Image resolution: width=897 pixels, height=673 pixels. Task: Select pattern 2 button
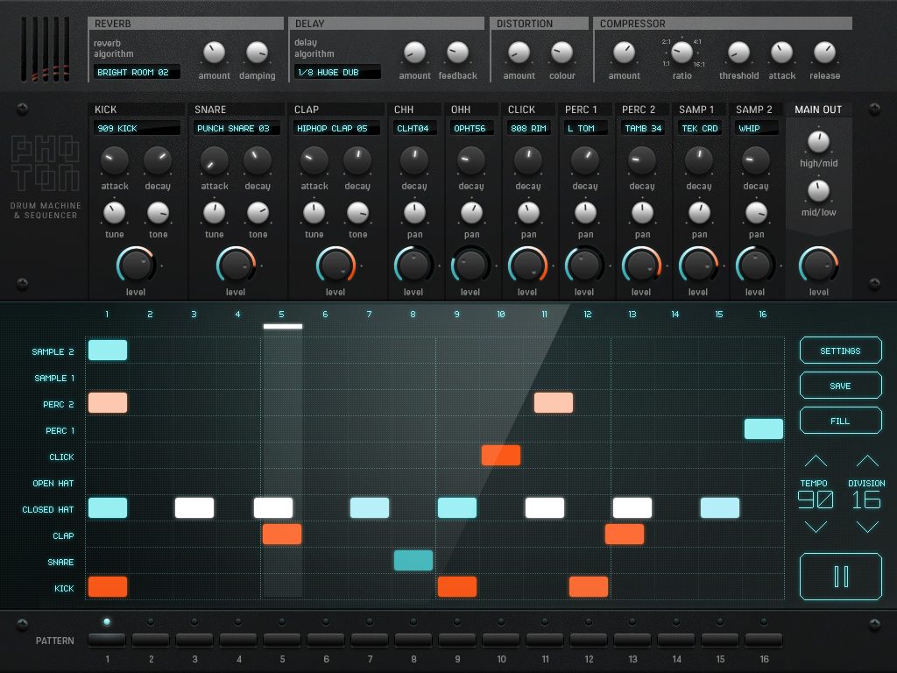click(151, 641)
